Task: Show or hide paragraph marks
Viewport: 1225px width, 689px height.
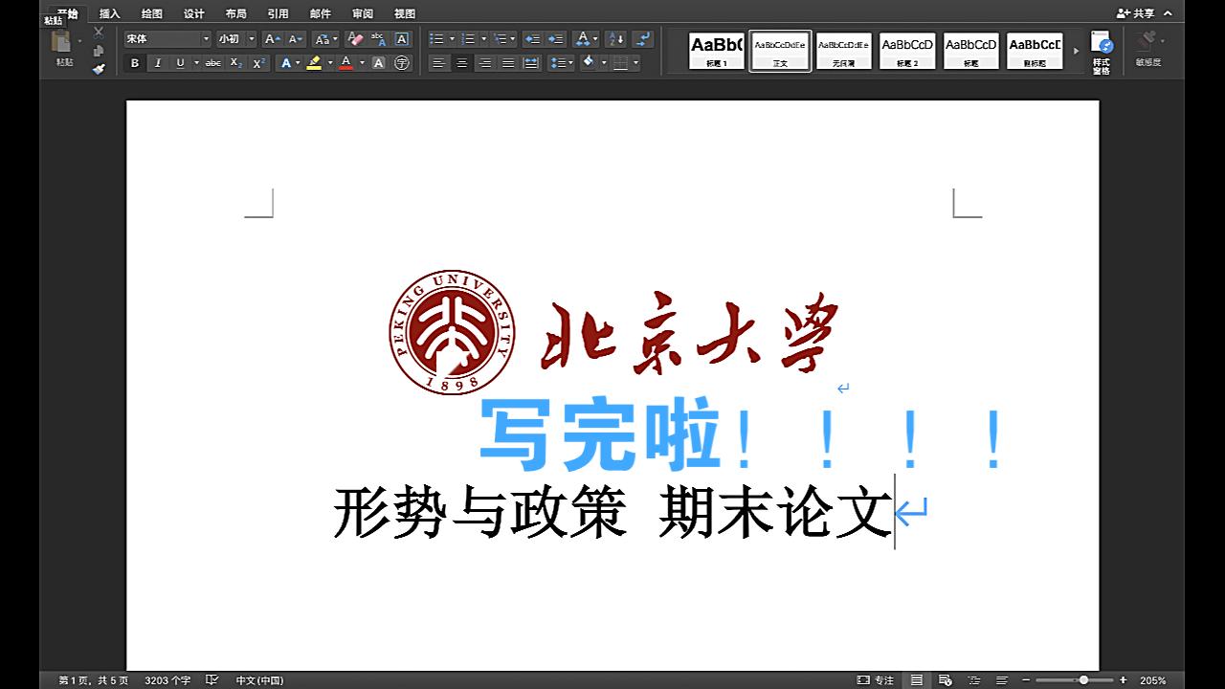Action: [x=643, y=39]
